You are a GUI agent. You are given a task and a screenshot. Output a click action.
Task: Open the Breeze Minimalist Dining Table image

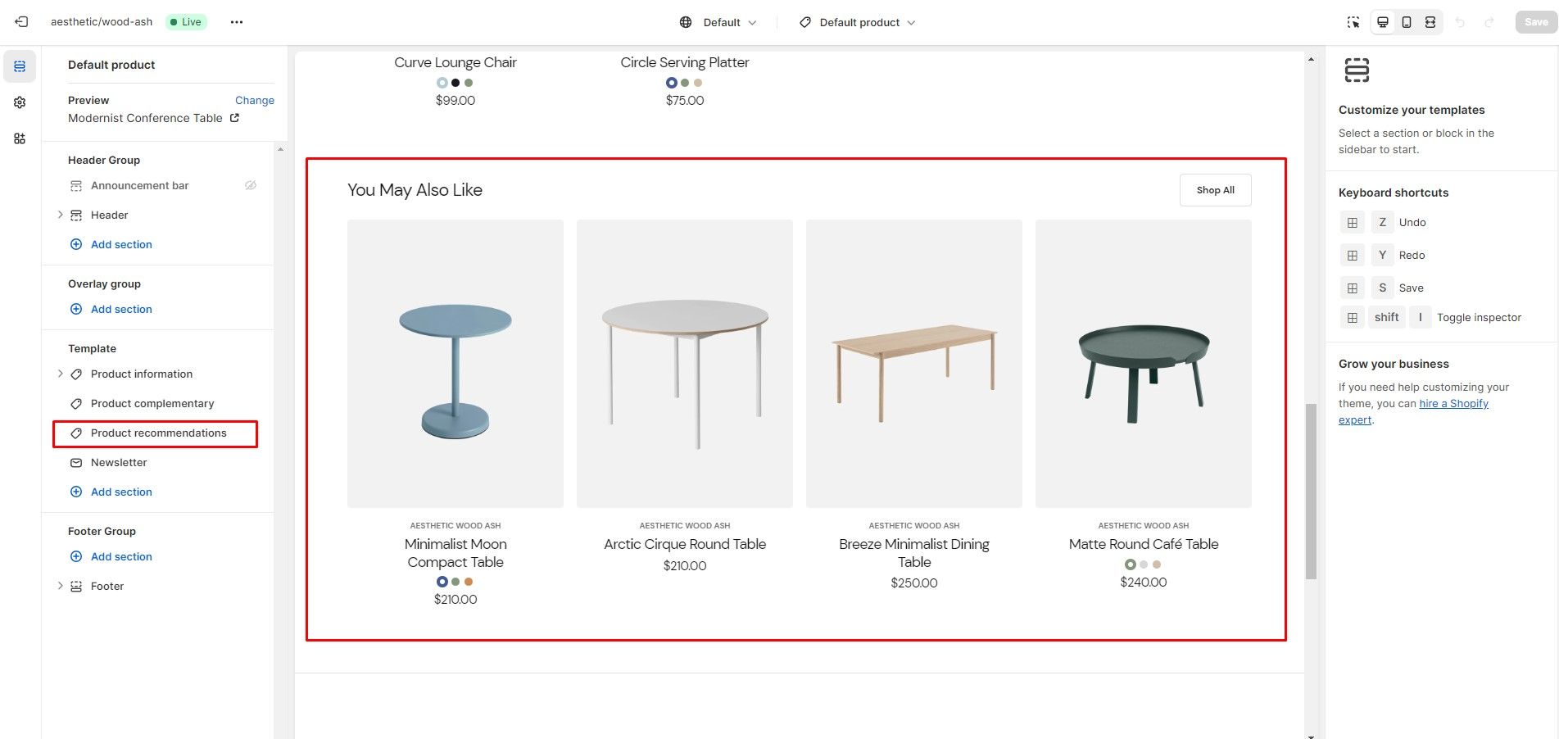(x=914, y=364)
